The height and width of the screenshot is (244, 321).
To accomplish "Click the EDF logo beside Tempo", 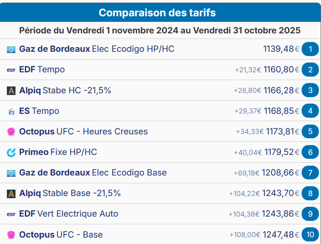I will [x=11, y=70].
